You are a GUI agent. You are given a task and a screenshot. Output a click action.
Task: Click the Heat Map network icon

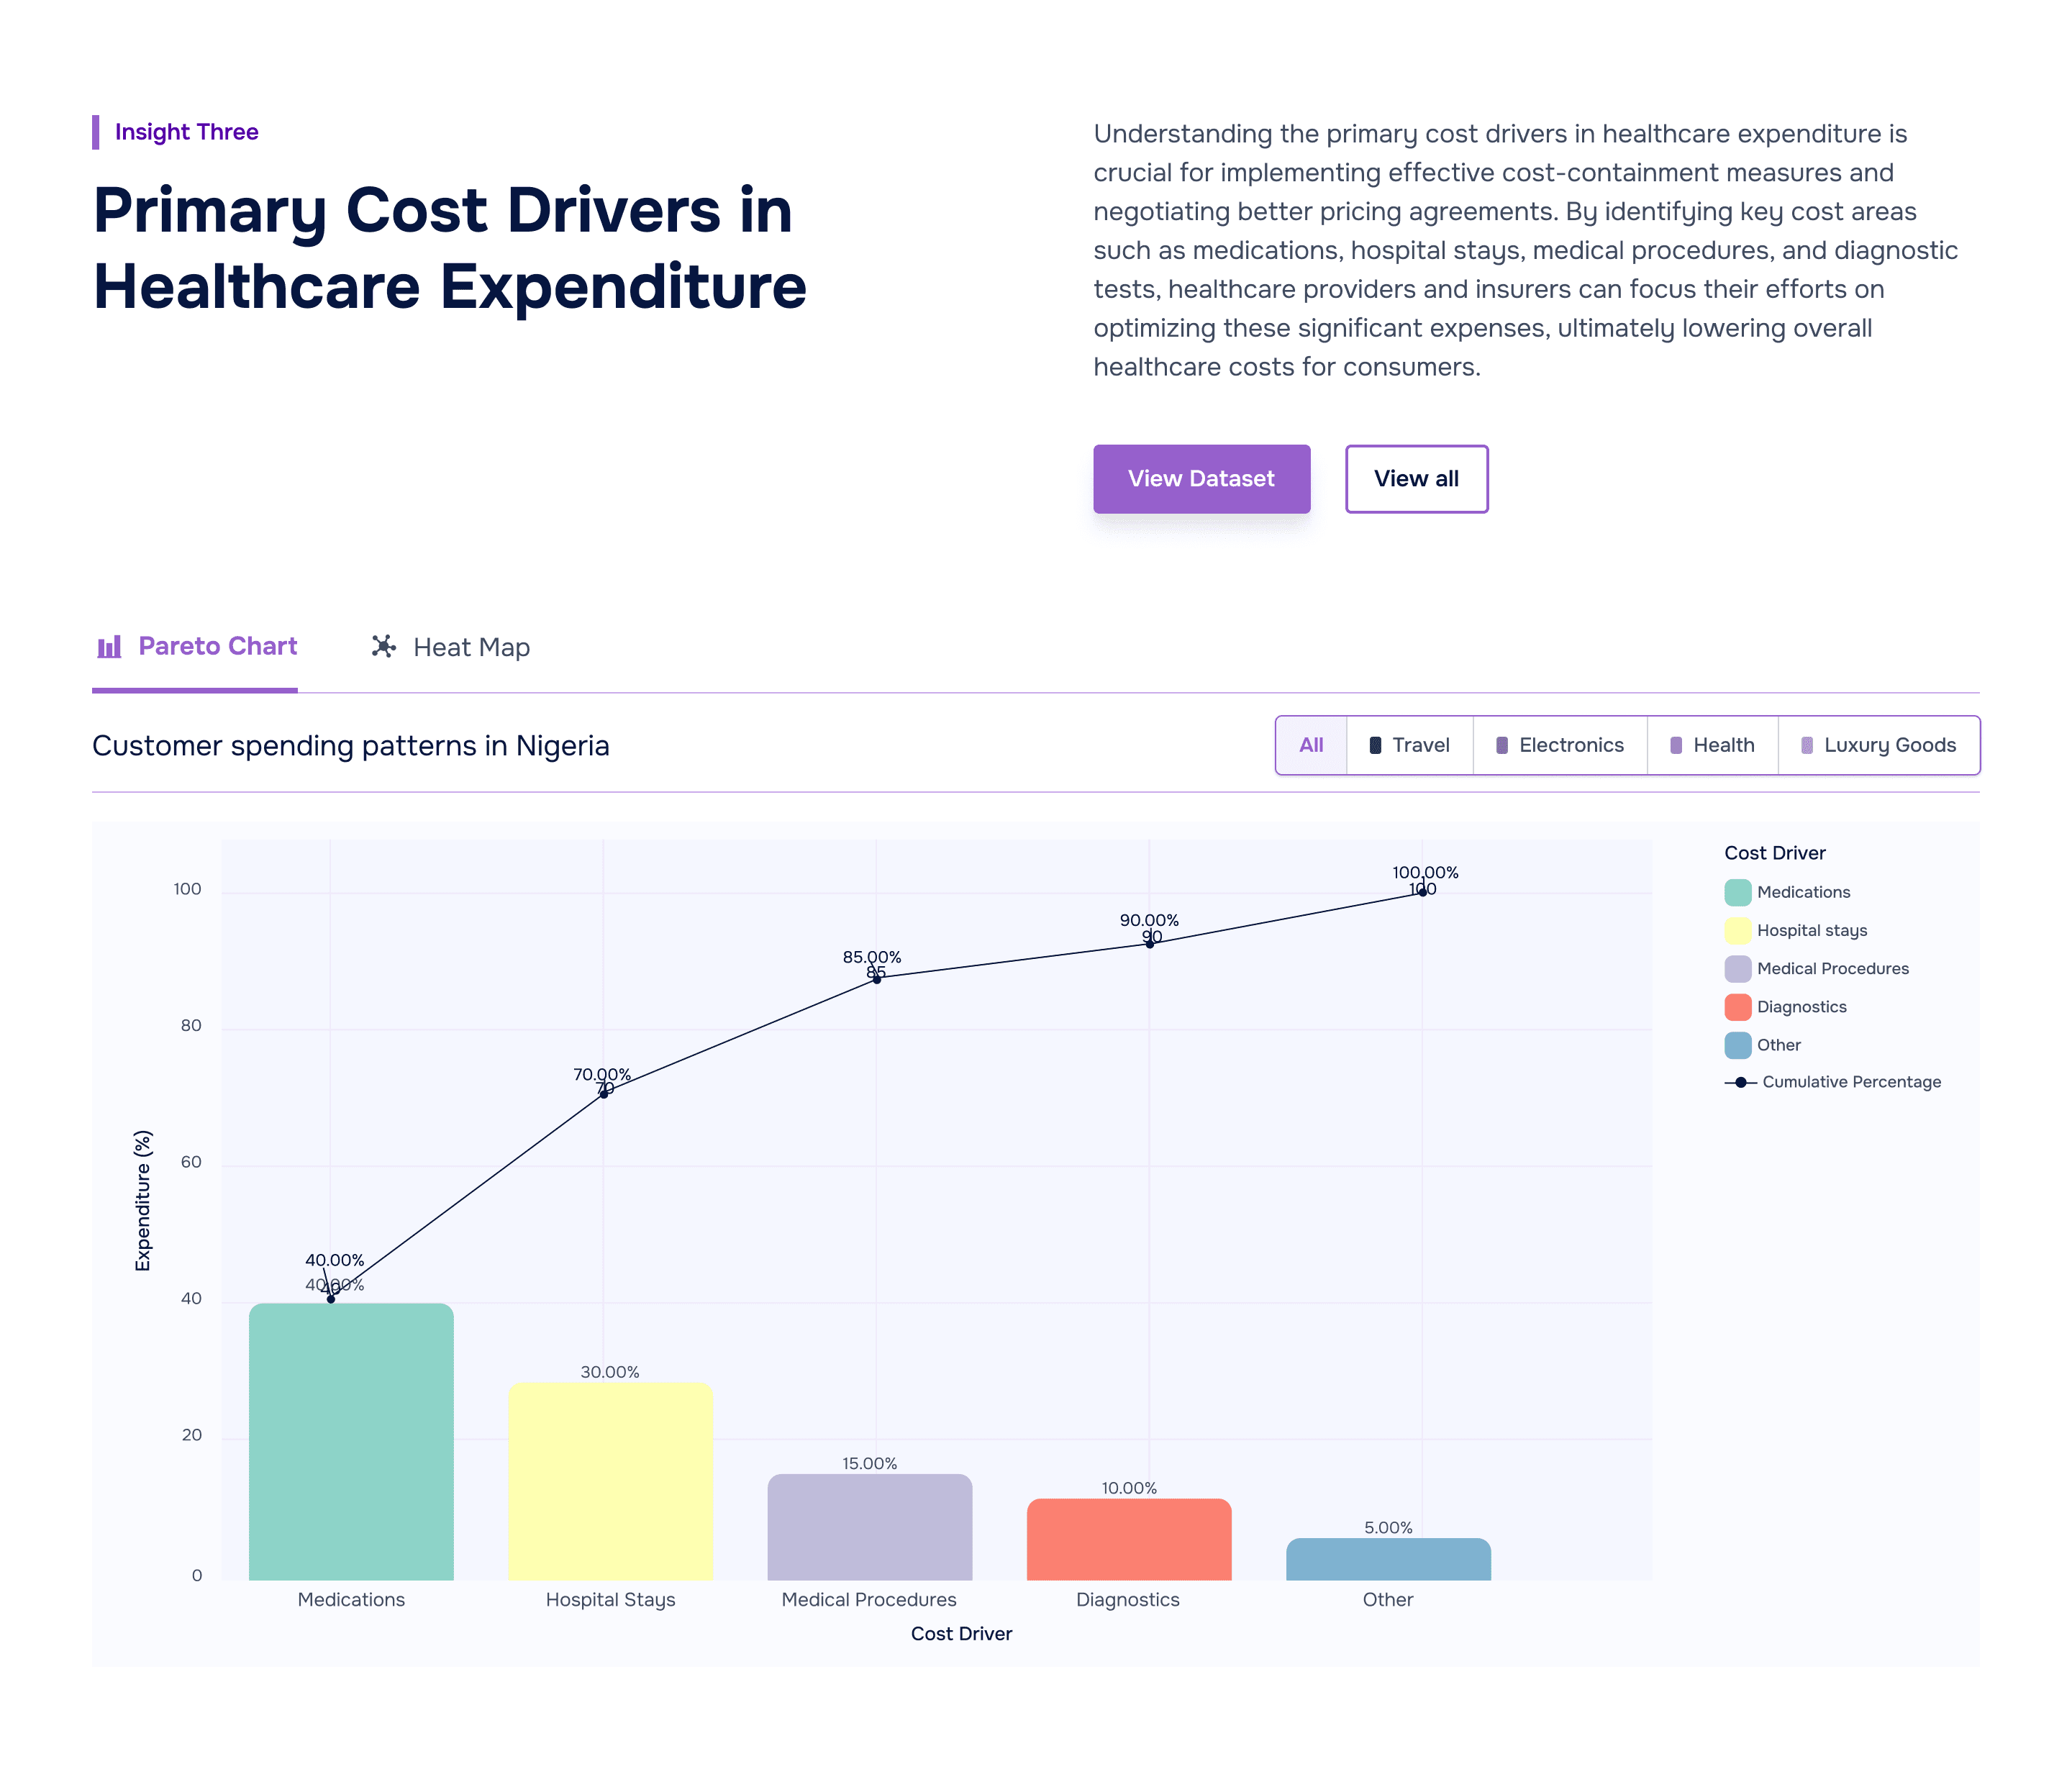(383, 647)
